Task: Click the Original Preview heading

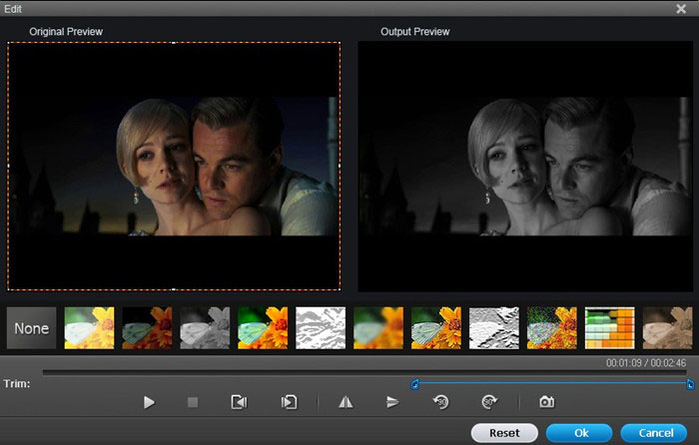Action: coord(66,32)
